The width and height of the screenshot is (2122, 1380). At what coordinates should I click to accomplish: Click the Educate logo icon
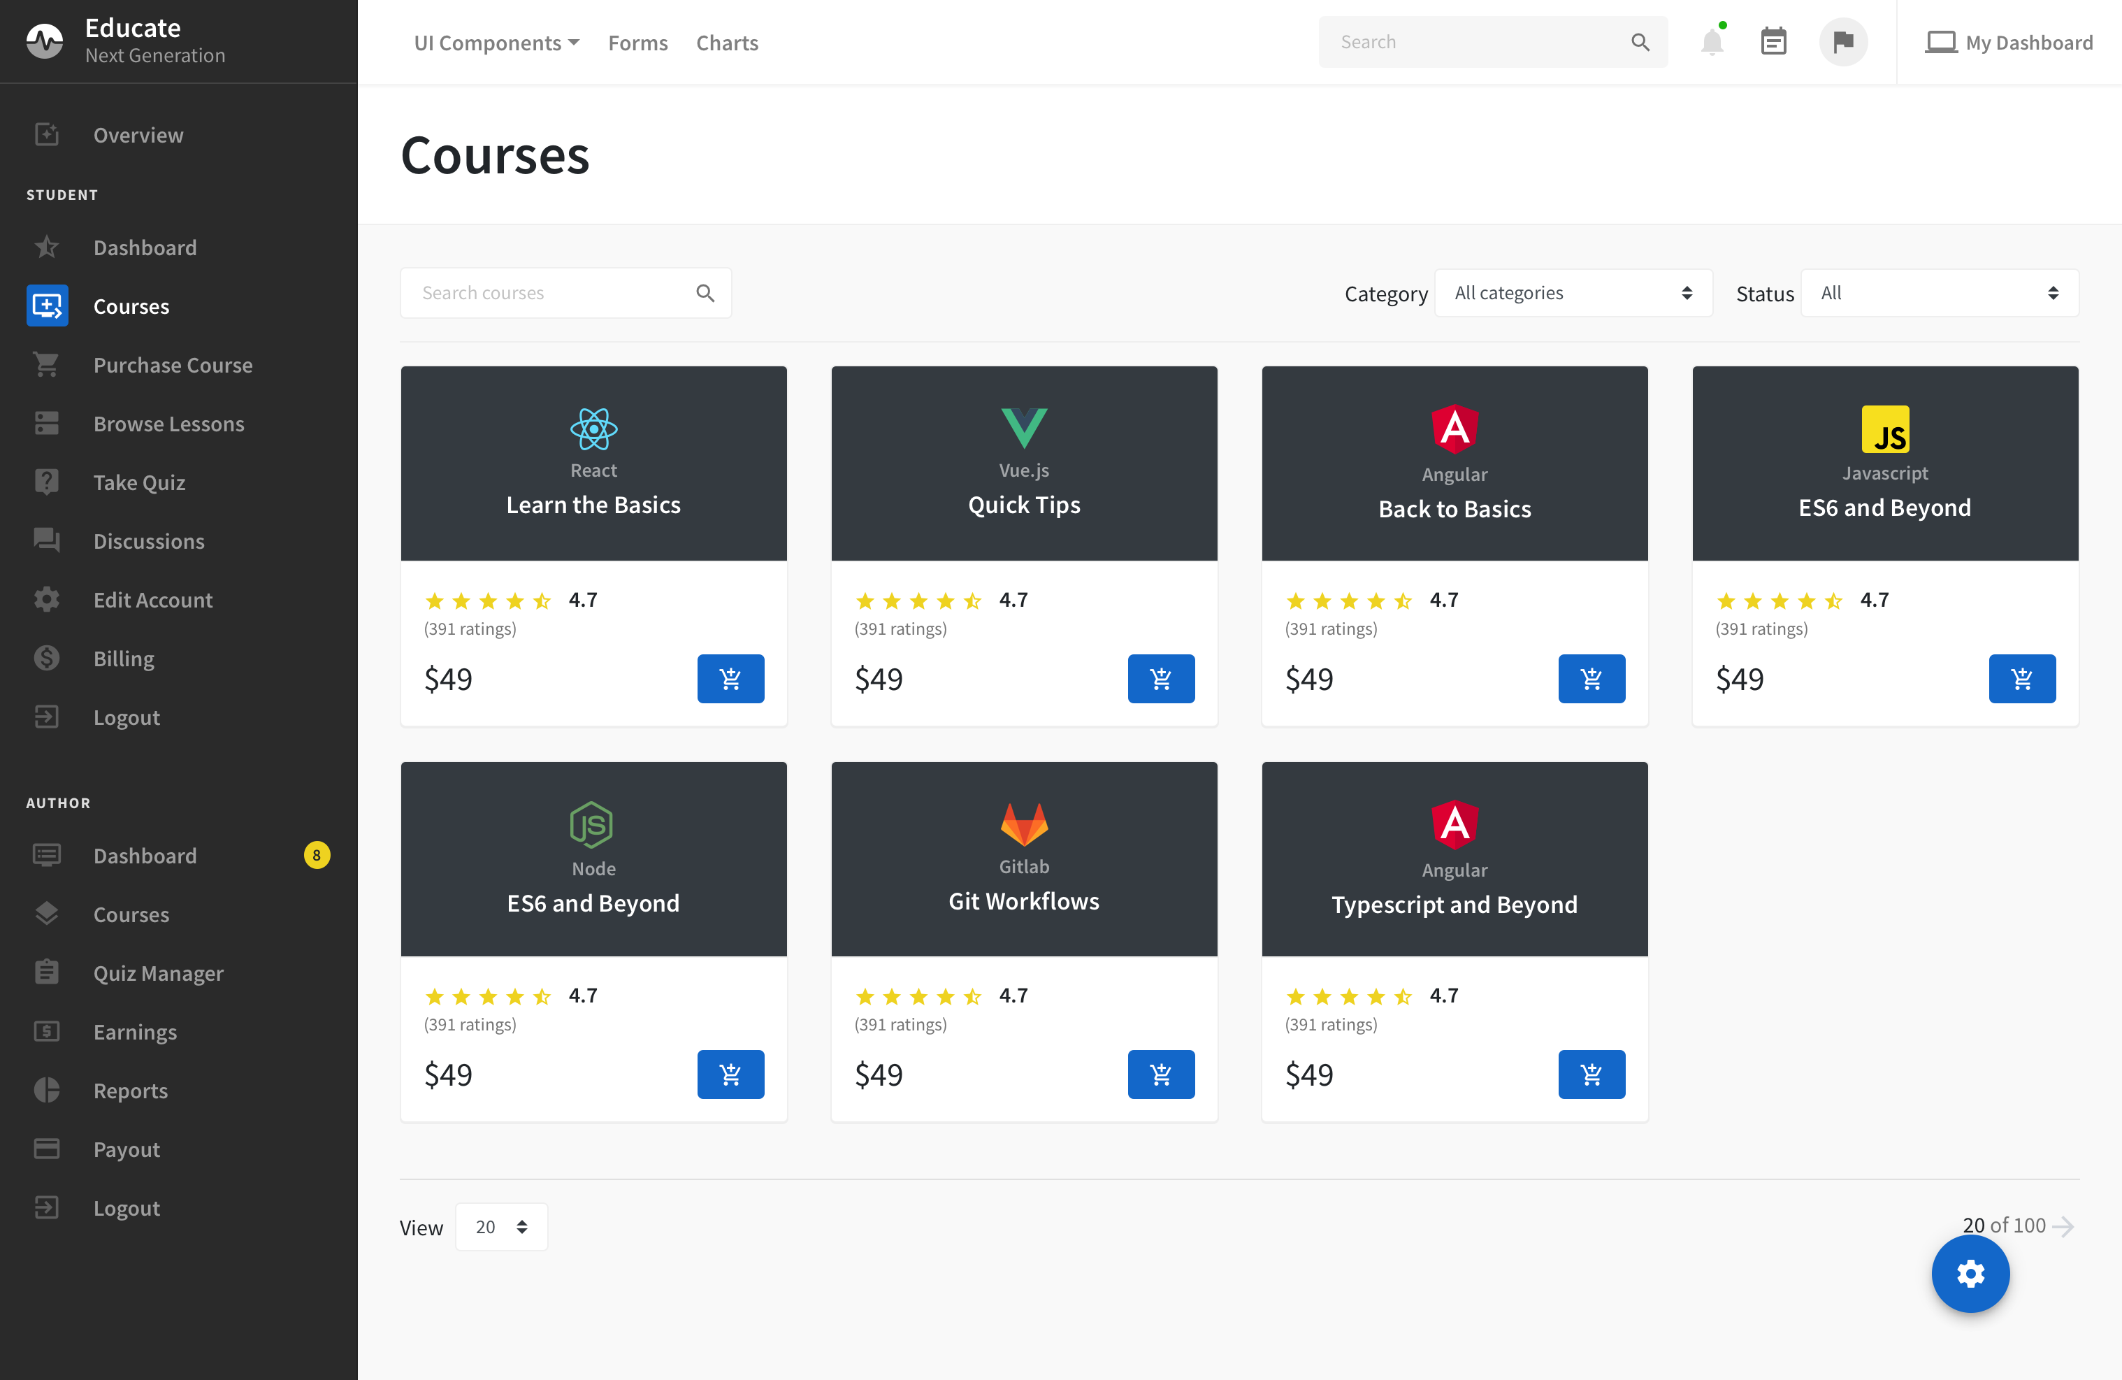click(45, 41)
